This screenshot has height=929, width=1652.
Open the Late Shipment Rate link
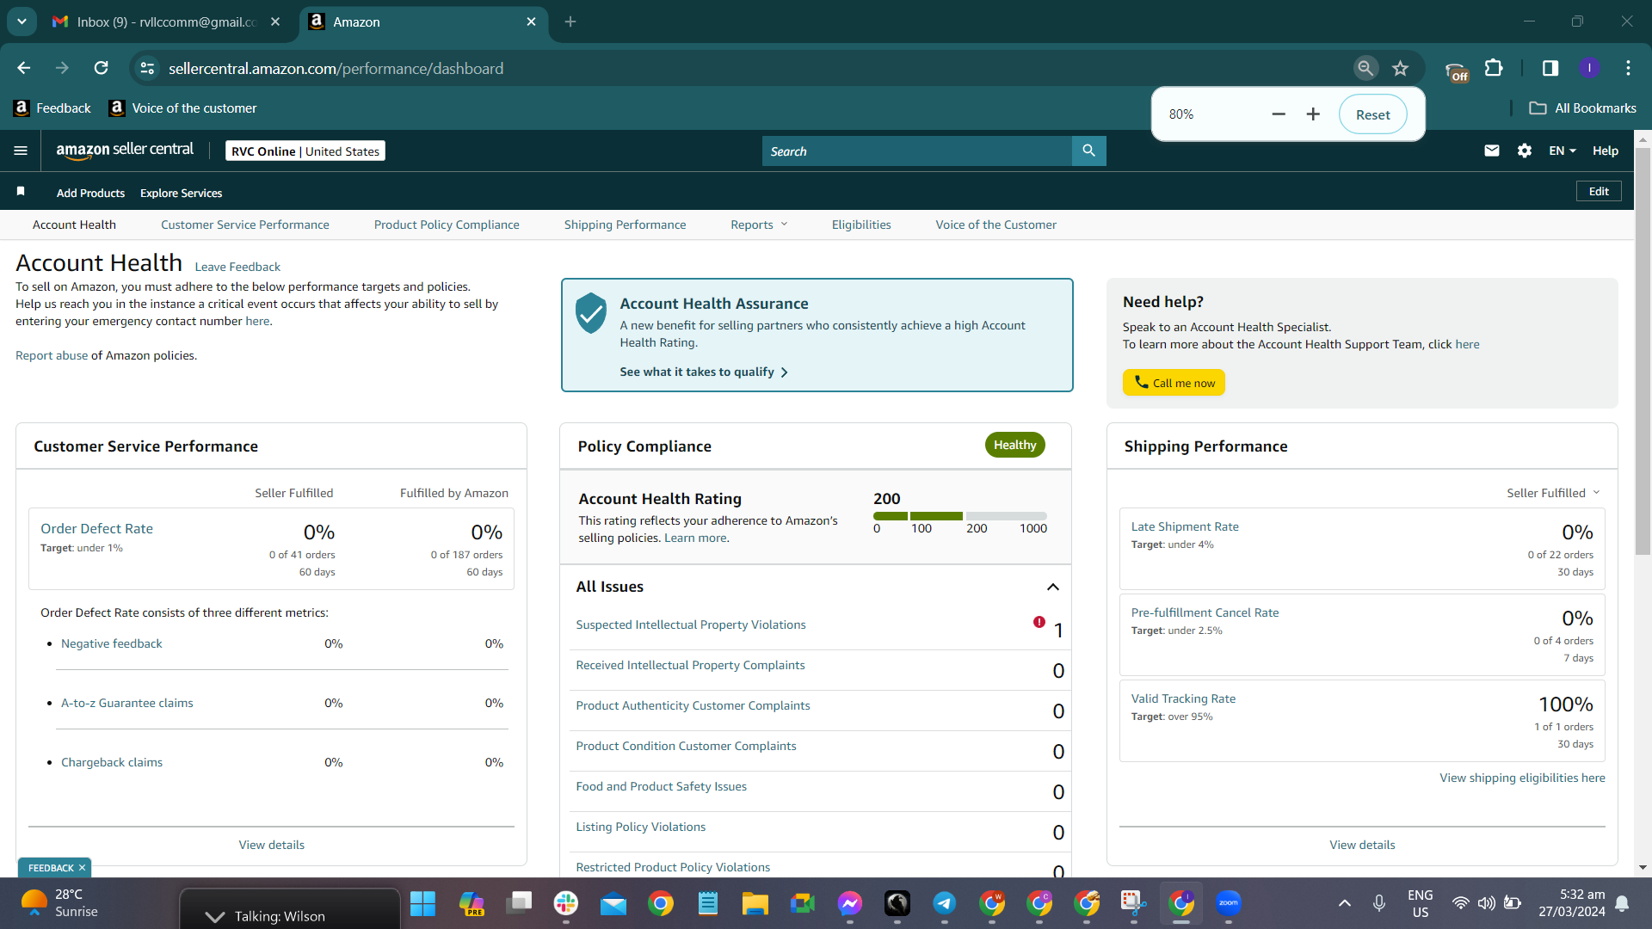[1185, 526]
